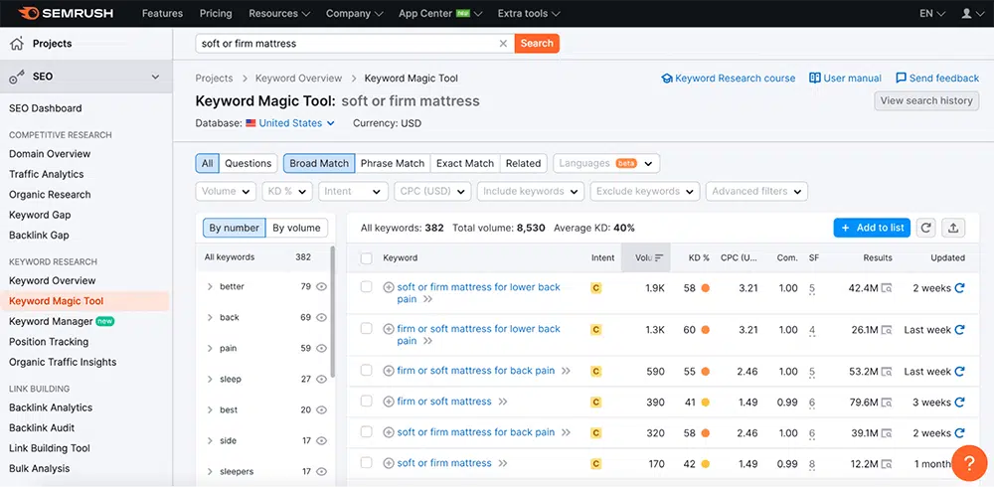Click the Semrush logo
Screen dimensions: 994x487
pyautogui.click(x=66, y=13)
